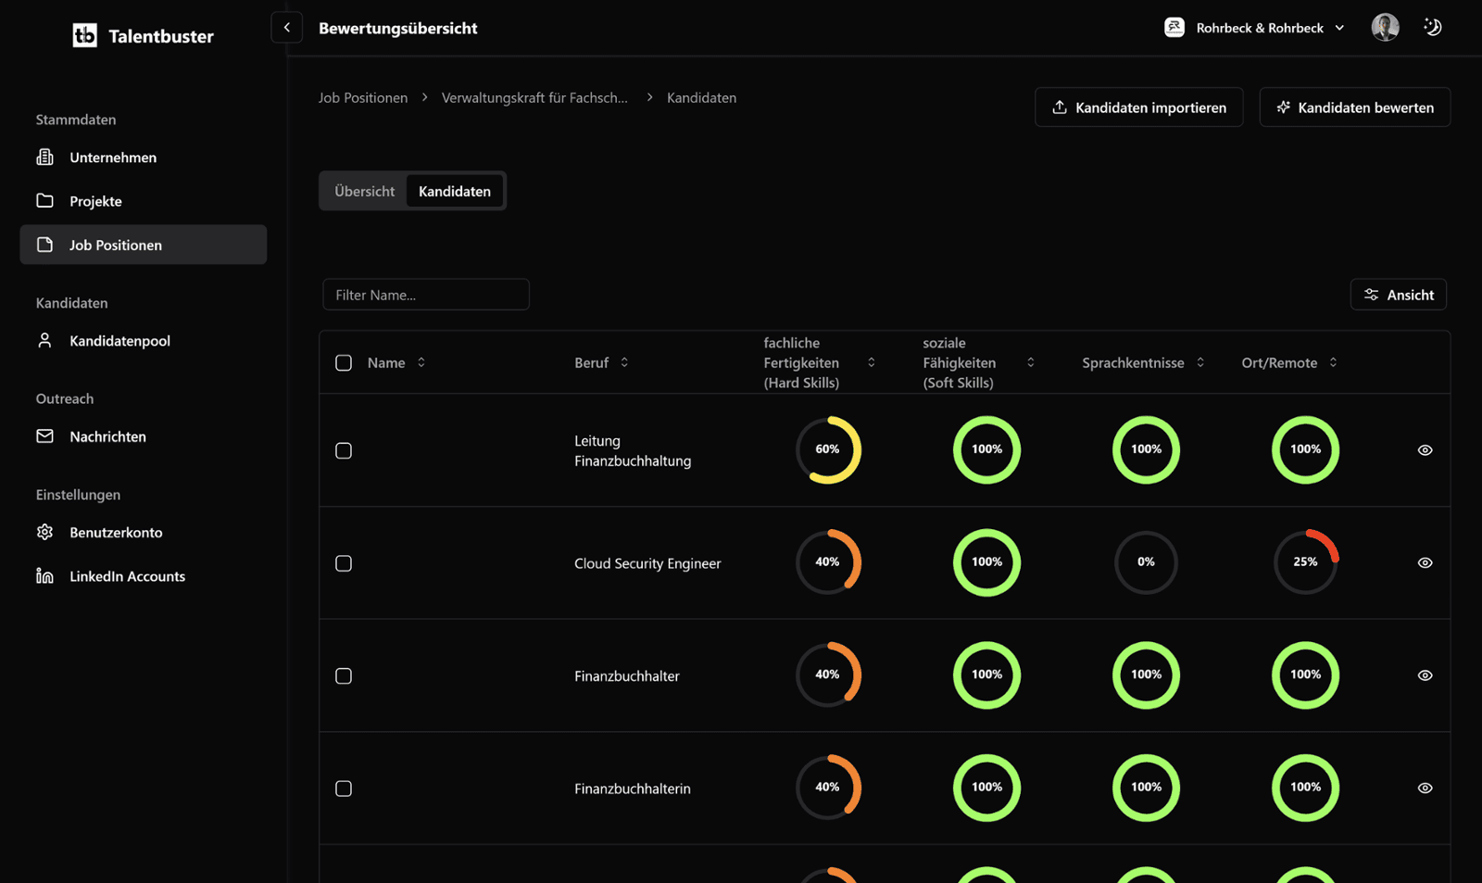Go to Job Positionen breadcrumb link
Screen dimensions: 1482x883
tap(363, 97)
